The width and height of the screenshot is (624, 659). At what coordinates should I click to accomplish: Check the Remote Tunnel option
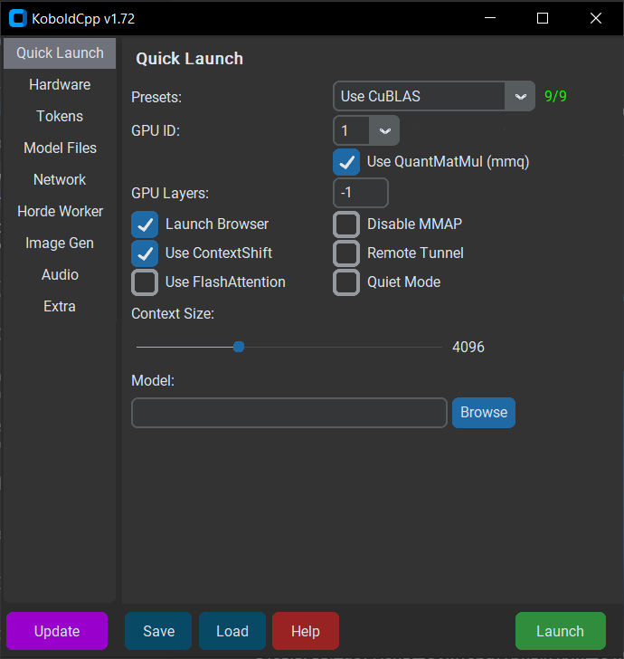(346, 253)
